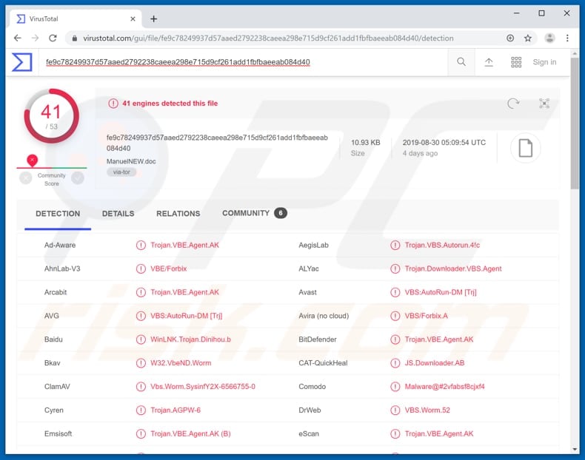Click Vbs.Worm.SysinfY2X-6566755-0 result
Image resolution: width=585 pixels, height=460 pixels.
pyautogui.click(x=203, y=387)
